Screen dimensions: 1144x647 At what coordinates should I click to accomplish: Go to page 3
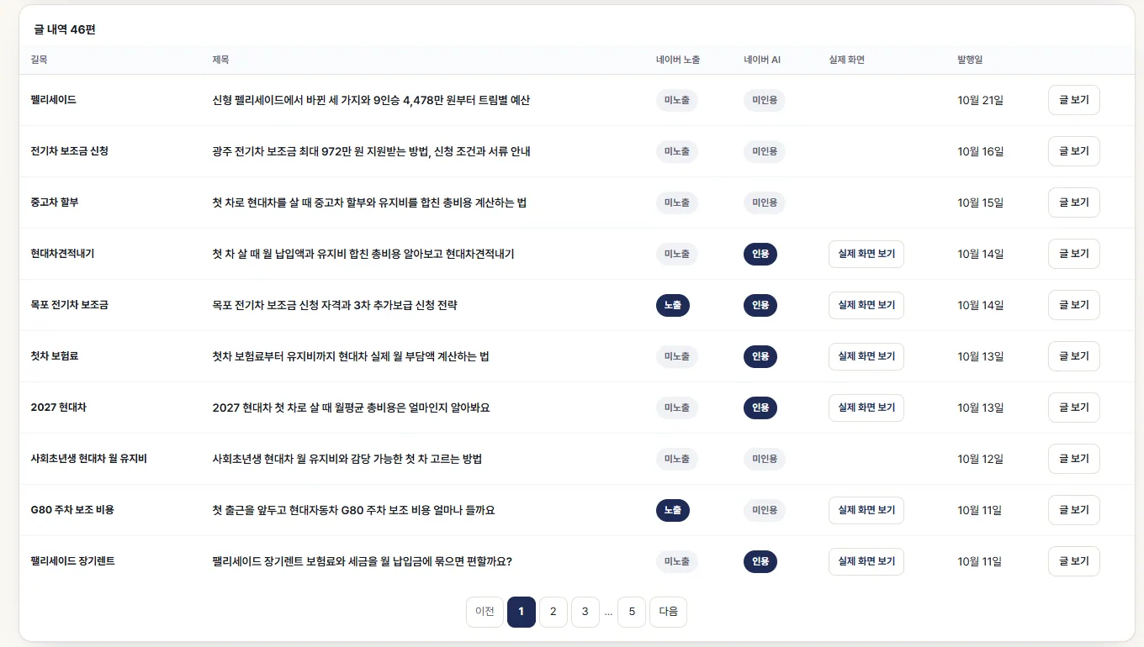pyautogui.click(x=585, y=612)
